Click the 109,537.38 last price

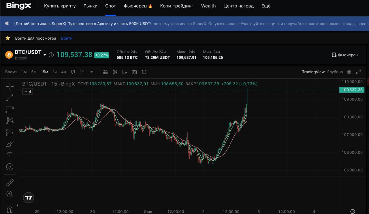point(74,55)
